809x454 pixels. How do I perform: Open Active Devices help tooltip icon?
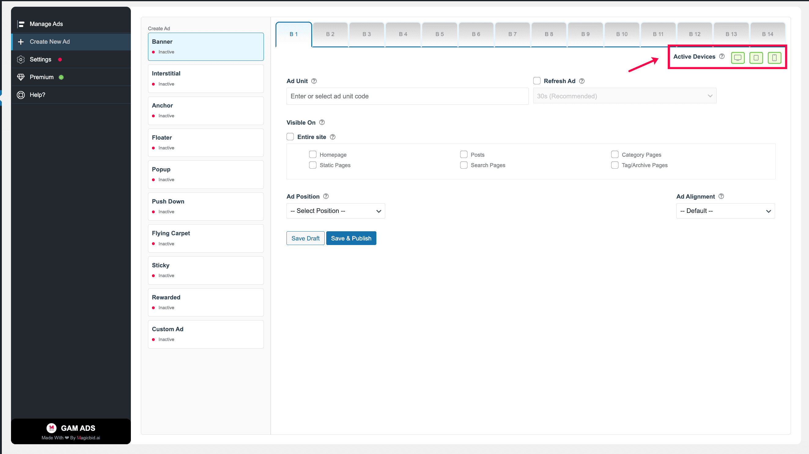point(722,56)
